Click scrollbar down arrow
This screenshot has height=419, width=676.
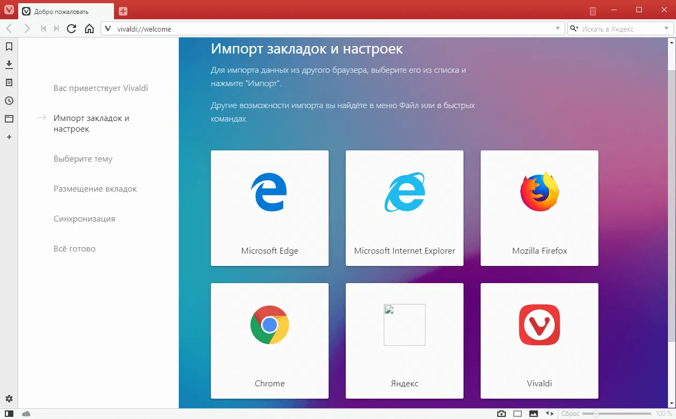[672, 403]
